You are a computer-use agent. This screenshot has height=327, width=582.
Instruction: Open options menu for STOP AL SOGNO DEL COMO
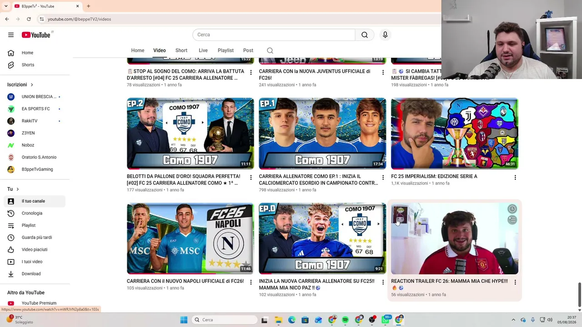[251, 72]
